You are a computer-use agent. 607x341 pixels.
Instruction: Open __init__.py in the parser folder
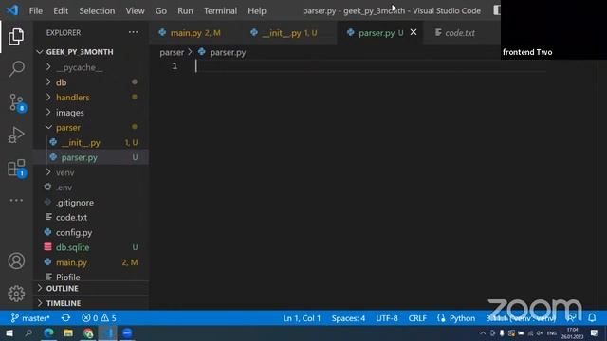[81, 143]
